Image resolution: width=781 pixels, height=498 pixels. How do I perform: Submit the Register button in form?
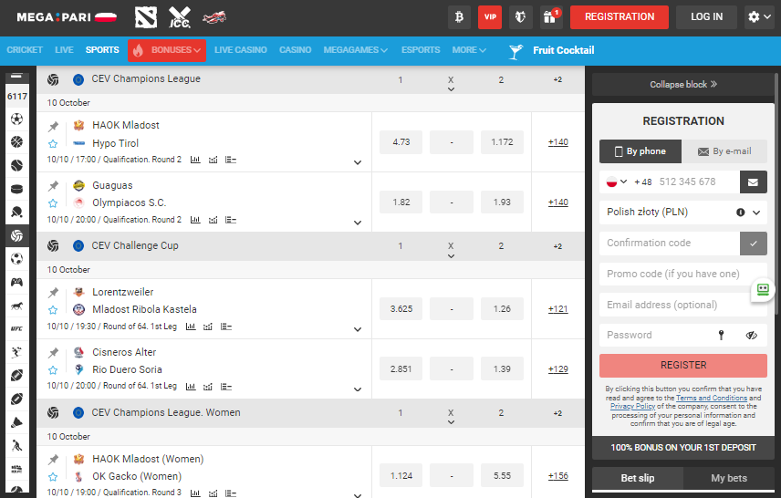click(x=682, y=366)
